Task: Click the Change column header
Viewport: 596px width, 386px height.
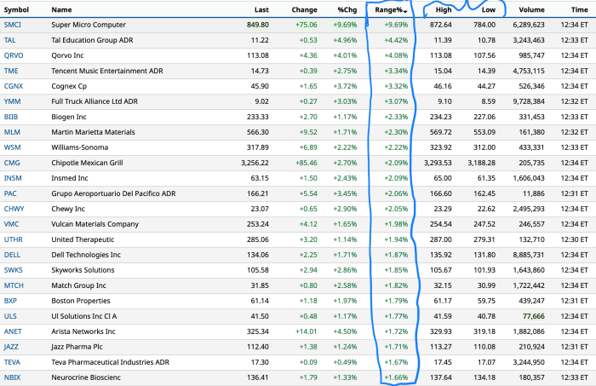Action: [304, 9]
